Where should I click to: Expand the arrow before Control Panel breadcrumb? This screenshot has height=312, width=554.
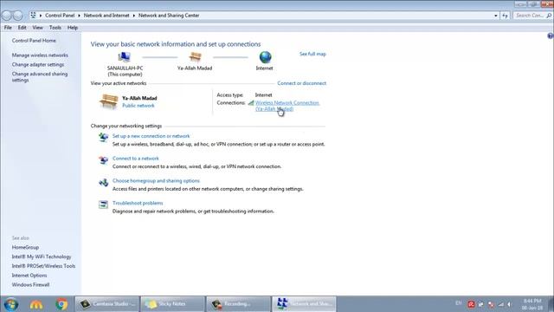point(41,16)
